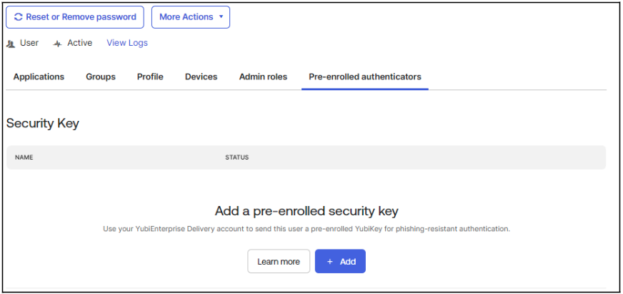
Task: Go to the Admin roles tab
Action: point(263,77)
